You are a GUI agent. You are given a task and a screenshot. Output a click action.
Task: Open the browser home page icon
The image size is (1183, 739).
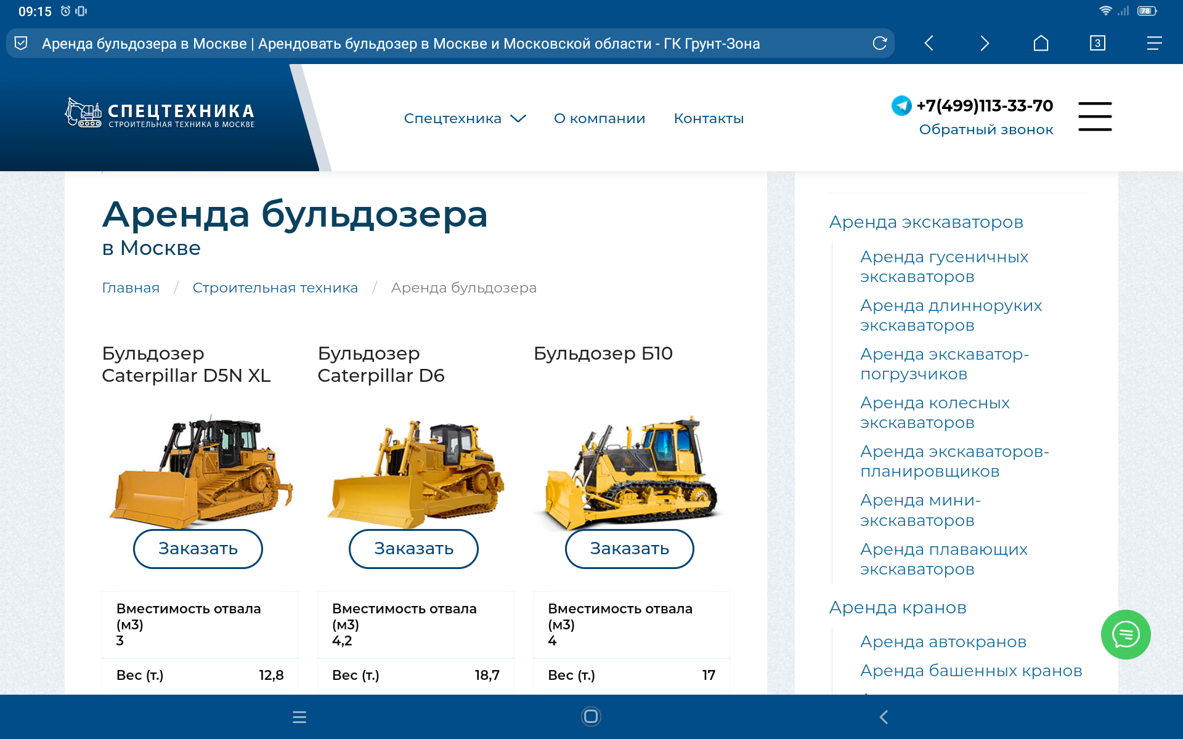point(1041,43)
